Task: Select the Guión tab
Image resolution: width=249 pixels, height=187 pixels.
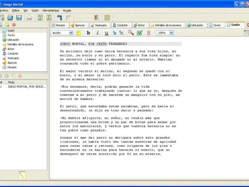Action: [x=235, y=25]
